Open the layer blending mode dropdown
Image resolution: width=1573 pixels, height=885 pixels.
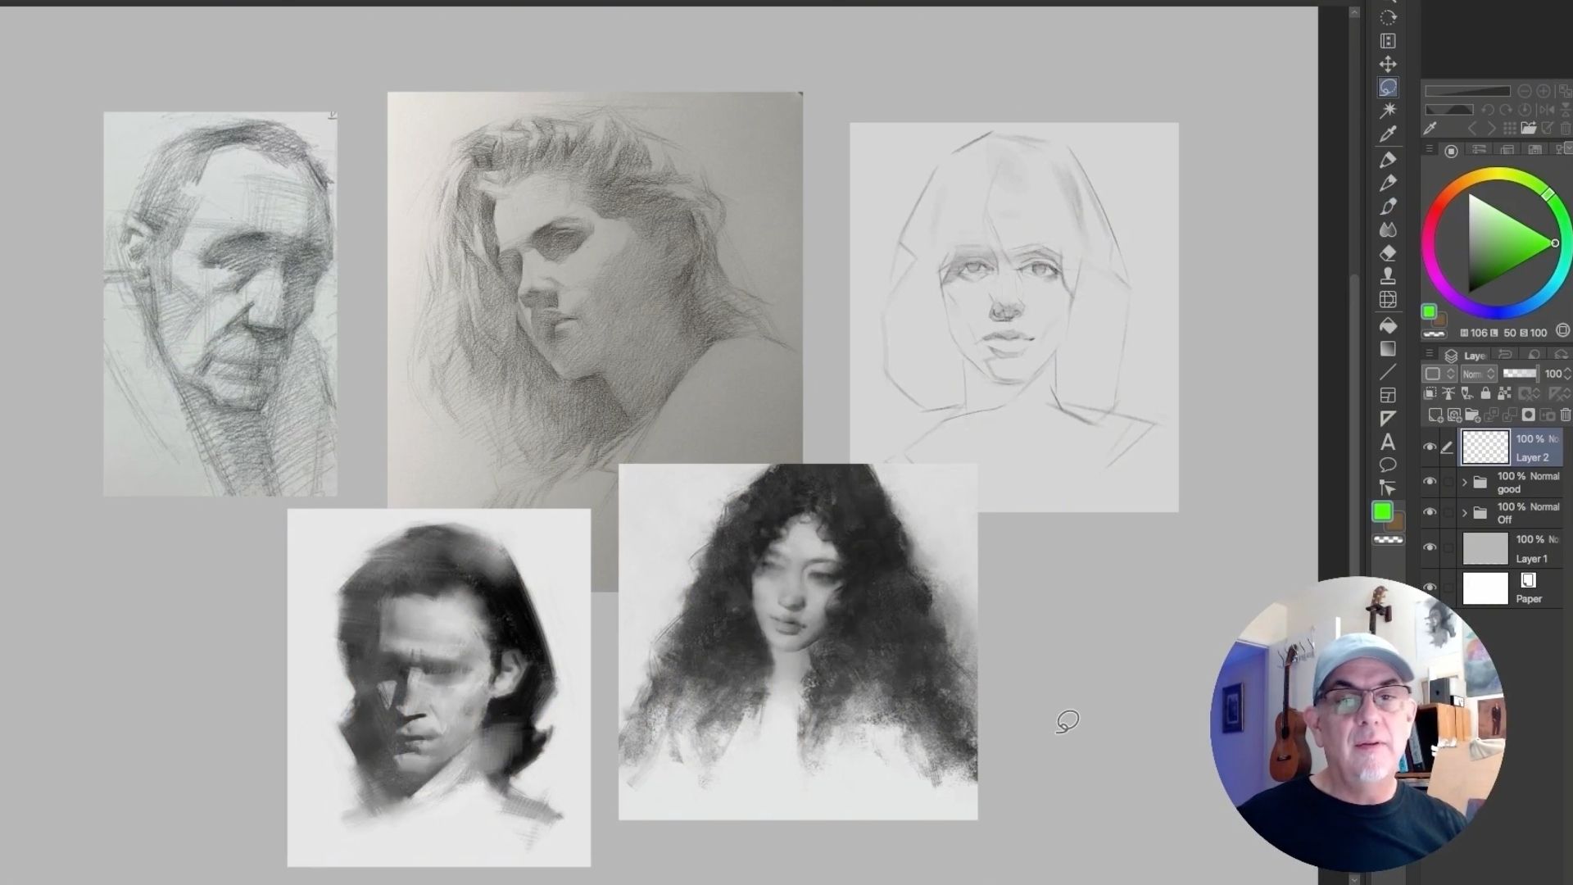(1479, 374)
